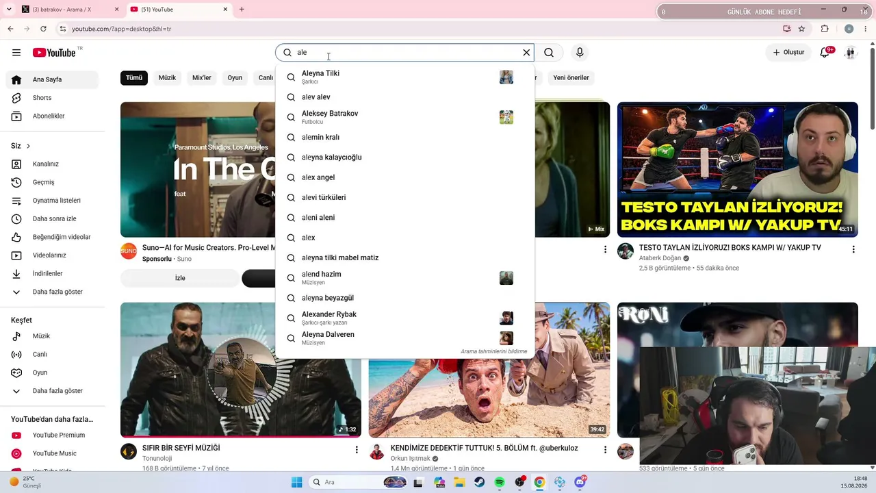The width and height of the screenshot is (876, 493).
Task: Clear the search box with the X
Action: coord(526,53)
